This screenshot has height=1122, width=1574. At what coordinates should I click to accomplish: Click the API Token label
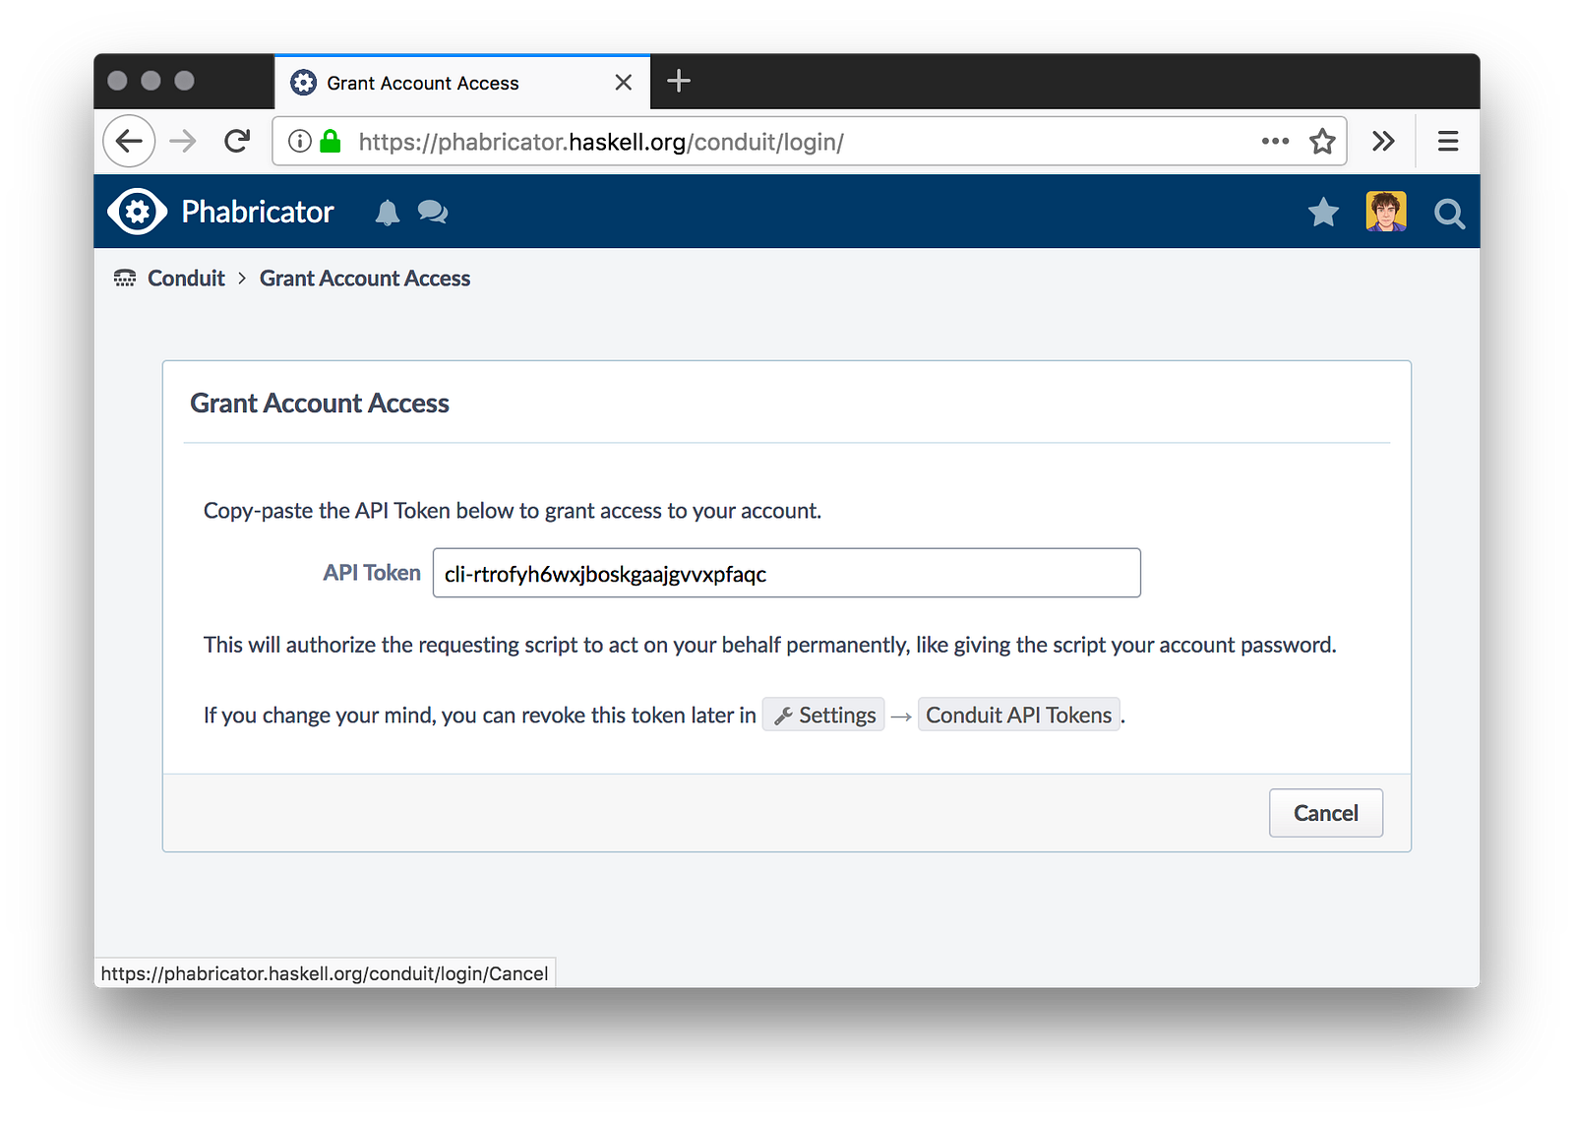pos(372,573)
